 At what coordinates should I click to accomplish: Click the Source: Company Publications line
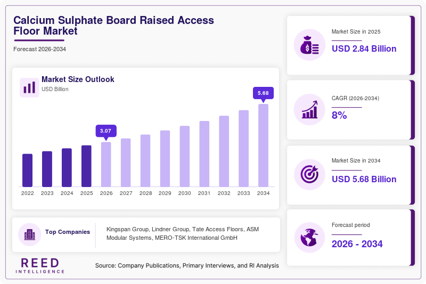[x=187, y=265]
